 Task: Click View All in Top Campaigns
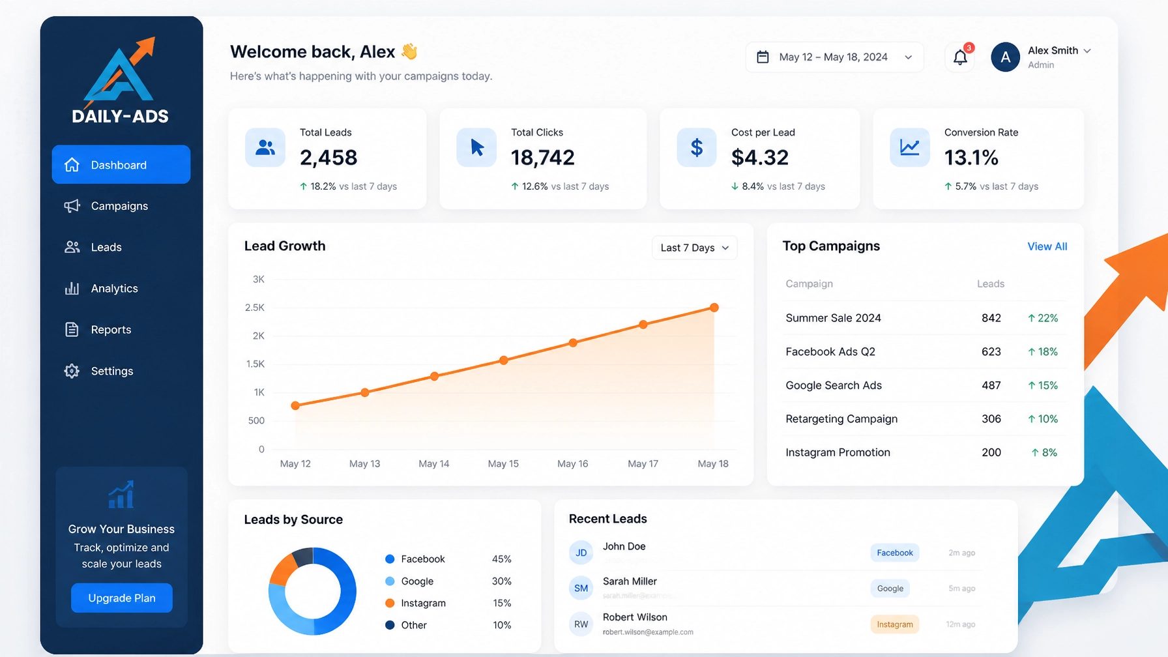1047,246
